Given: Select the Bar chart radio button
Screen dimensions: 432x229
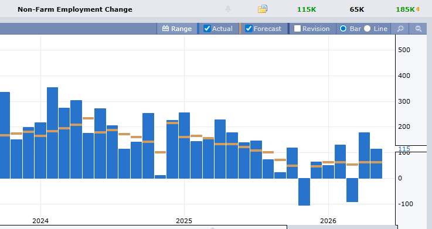Looking at the screenshot, I should (343, 28).
